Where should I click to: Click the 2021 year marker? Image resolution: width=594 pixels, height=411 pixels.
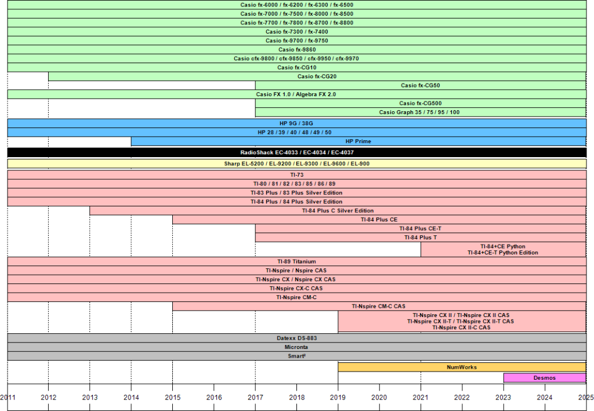tap(421, 397)
